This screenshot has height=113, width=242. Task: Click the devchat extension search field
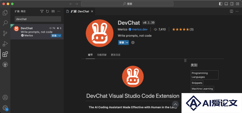tap(38, 19)
